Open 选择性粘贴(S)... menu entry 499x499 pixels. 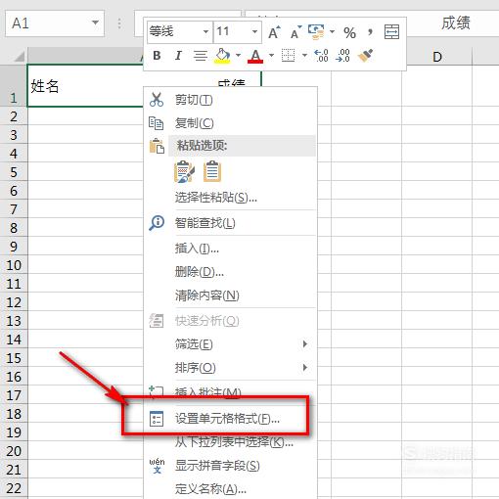(230, 198)
